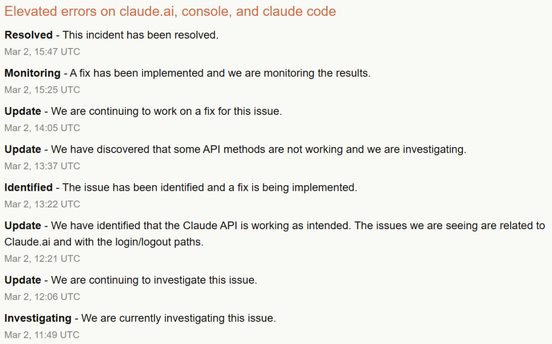This screenshot has height=344, width=552.
Task: Select the bold 'Investigating' status label
Action: (38, 318)
